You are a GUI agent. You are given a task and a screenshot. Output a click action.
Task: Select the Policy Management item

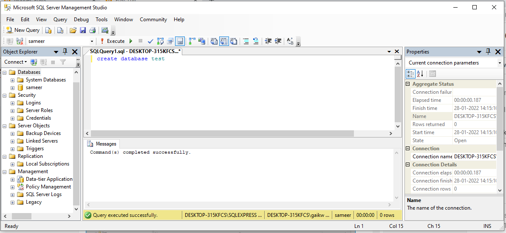pos(48,187)
